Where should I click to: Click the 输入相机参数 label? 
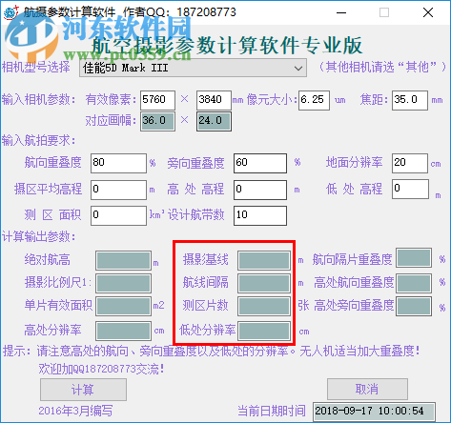[x=39, y=99]
